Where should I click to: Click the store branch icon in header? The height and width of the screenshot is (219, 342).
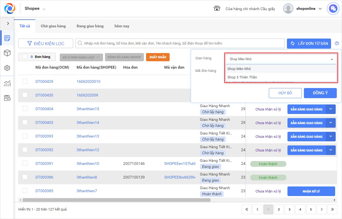click(217, 8)
